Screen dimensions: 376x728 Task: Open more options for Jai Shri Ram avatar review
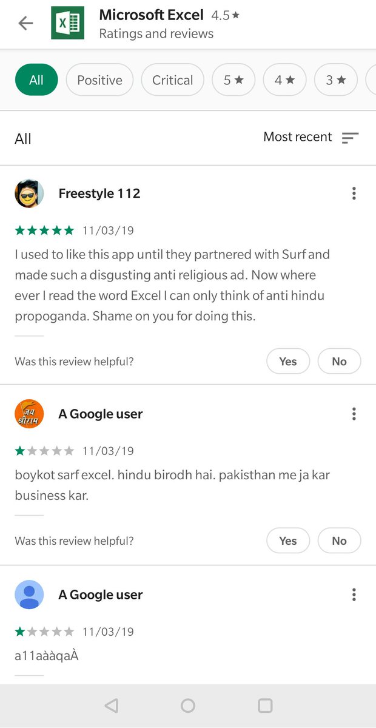click(354, 414)
